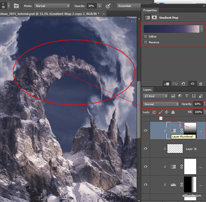Select the Layers panel tab
The image size is (206, 202).
click(x=148, y=90)
